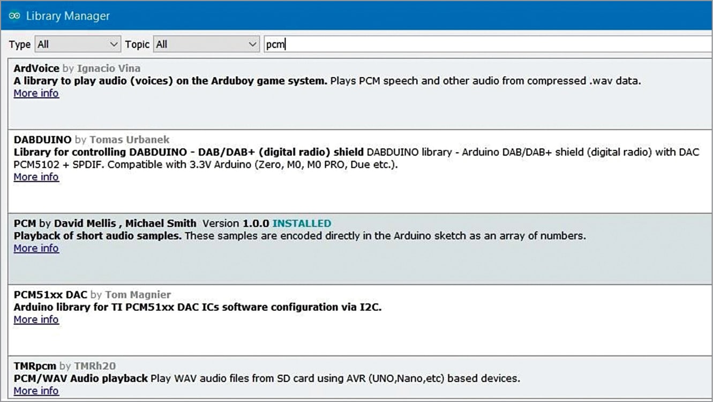Click the author name Tomas Urbanek

point(129,140)
